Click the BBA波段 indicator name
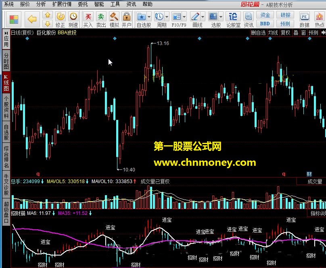The image size is (326, 268). (67, 33)
